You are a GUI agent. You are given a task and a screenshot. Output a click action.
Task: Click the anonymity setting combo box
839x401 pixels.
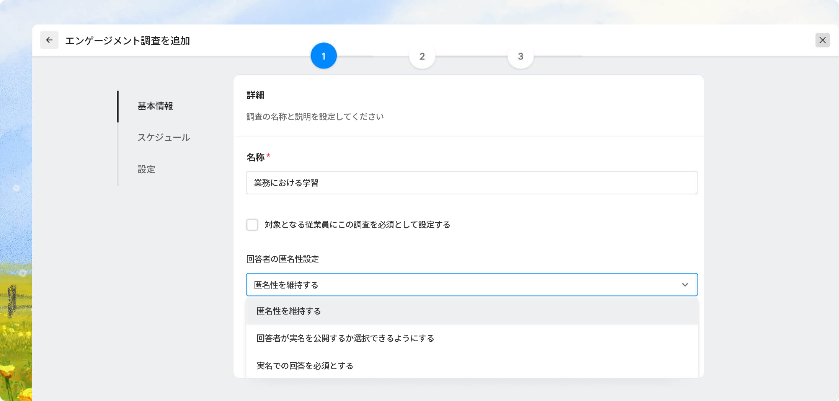472,285
